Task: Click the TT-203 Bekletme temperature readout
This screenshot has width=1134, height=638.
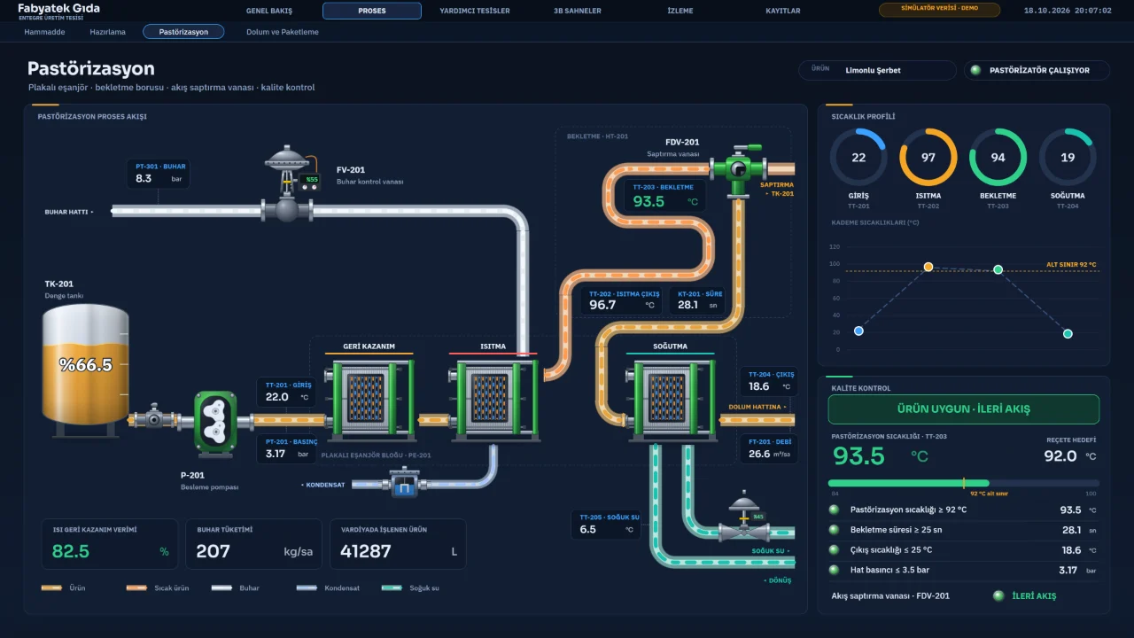Action: tap(666, 196)
